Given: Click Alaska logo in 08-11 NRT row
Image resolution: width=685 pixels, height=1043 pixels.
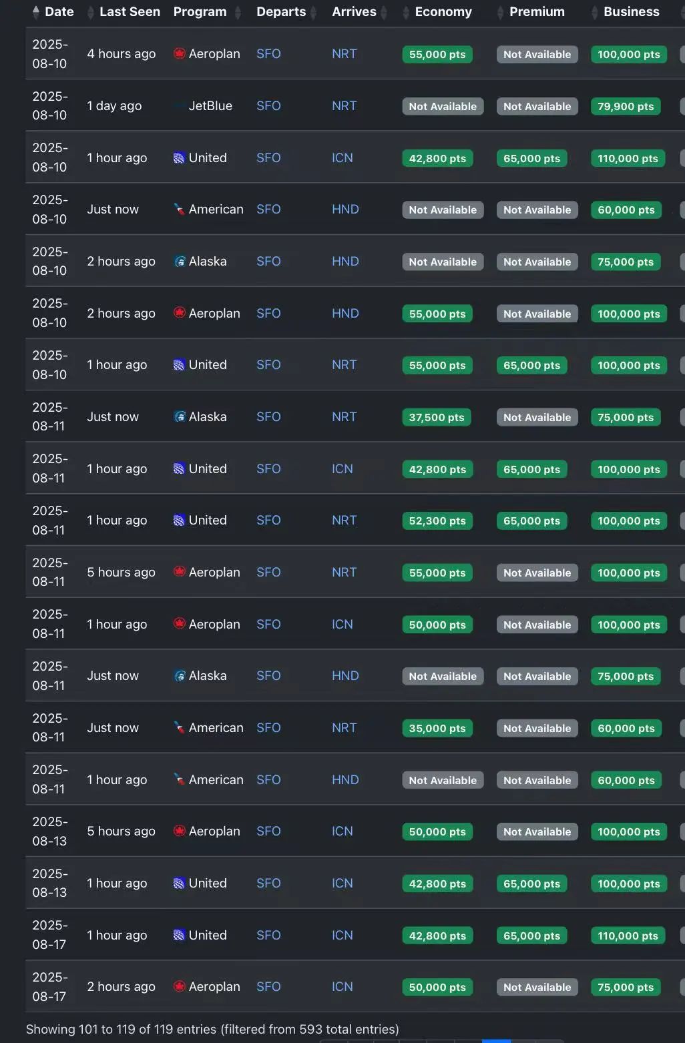Looking at the screenshot, I should coord(179,417).
